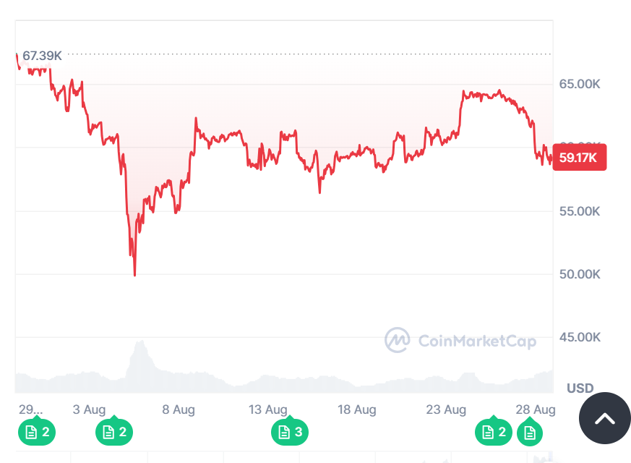
Task: Toggle the USD currency label
Action: click(x=580, y=388)
